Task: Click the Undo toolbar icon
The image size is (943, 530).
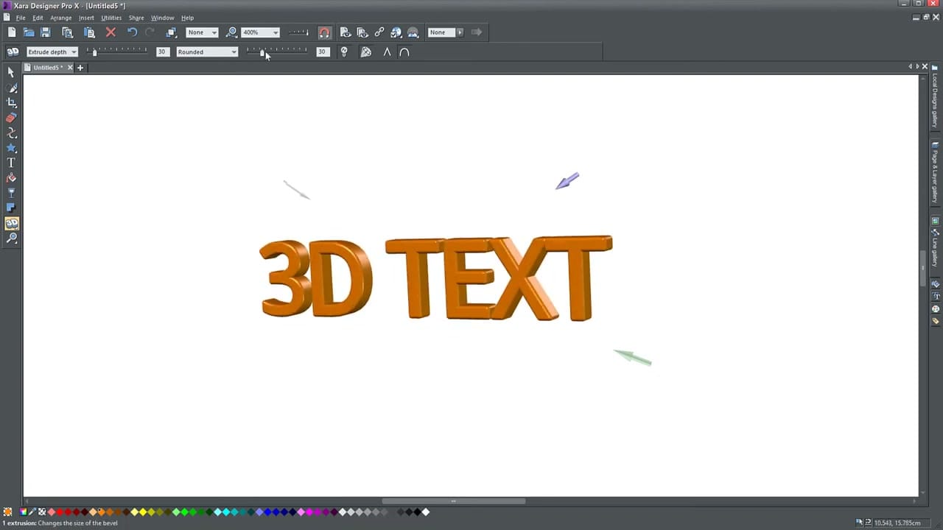Action: tap(132, 32)
